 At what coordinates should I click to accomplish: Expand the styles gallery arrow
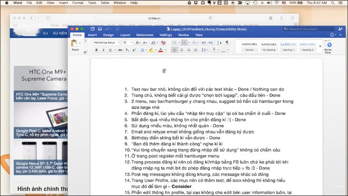point(320,46)
